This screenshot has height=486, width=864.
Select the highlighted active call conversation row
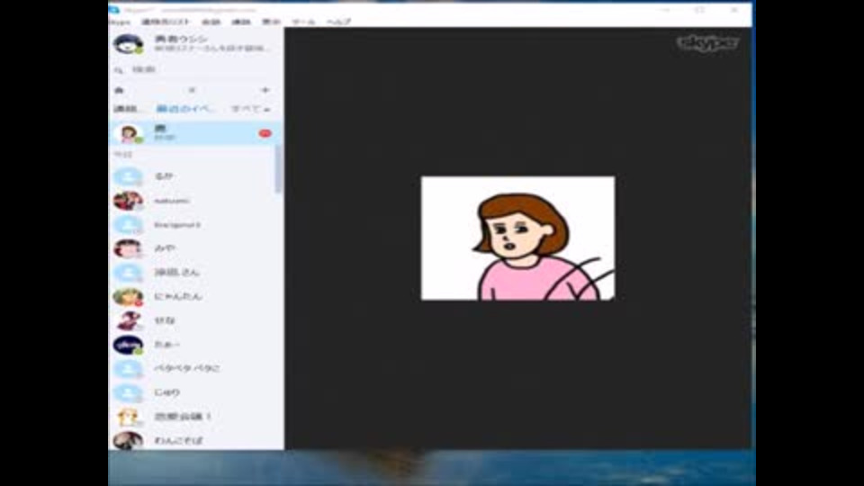195,133
